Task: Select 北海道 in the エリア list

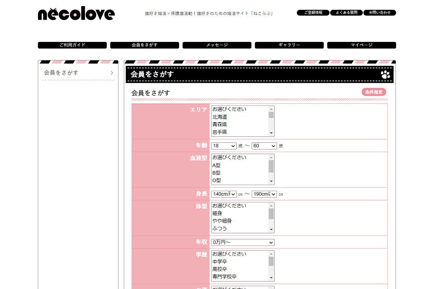Action: pos(220,117)
